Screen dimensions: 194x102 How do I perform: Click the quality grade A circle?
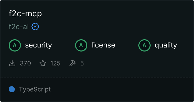pos(144,45)
